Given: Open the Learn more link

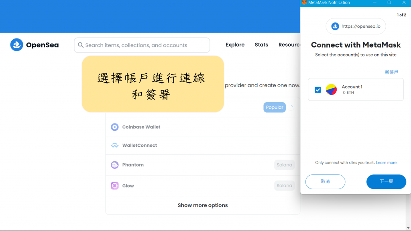Looking at the screenshot, I should pos(386,163).
